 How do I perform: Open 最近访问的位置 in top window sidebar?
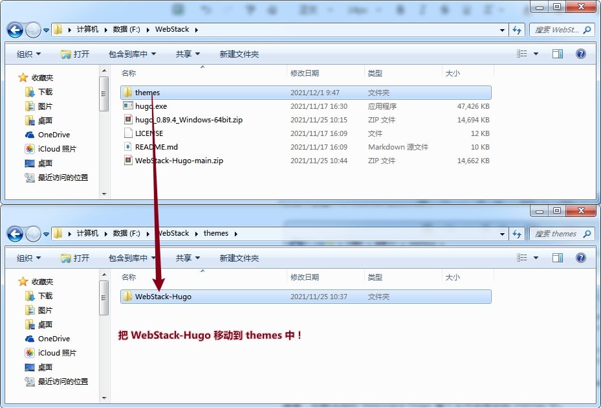tap(56, 177)
